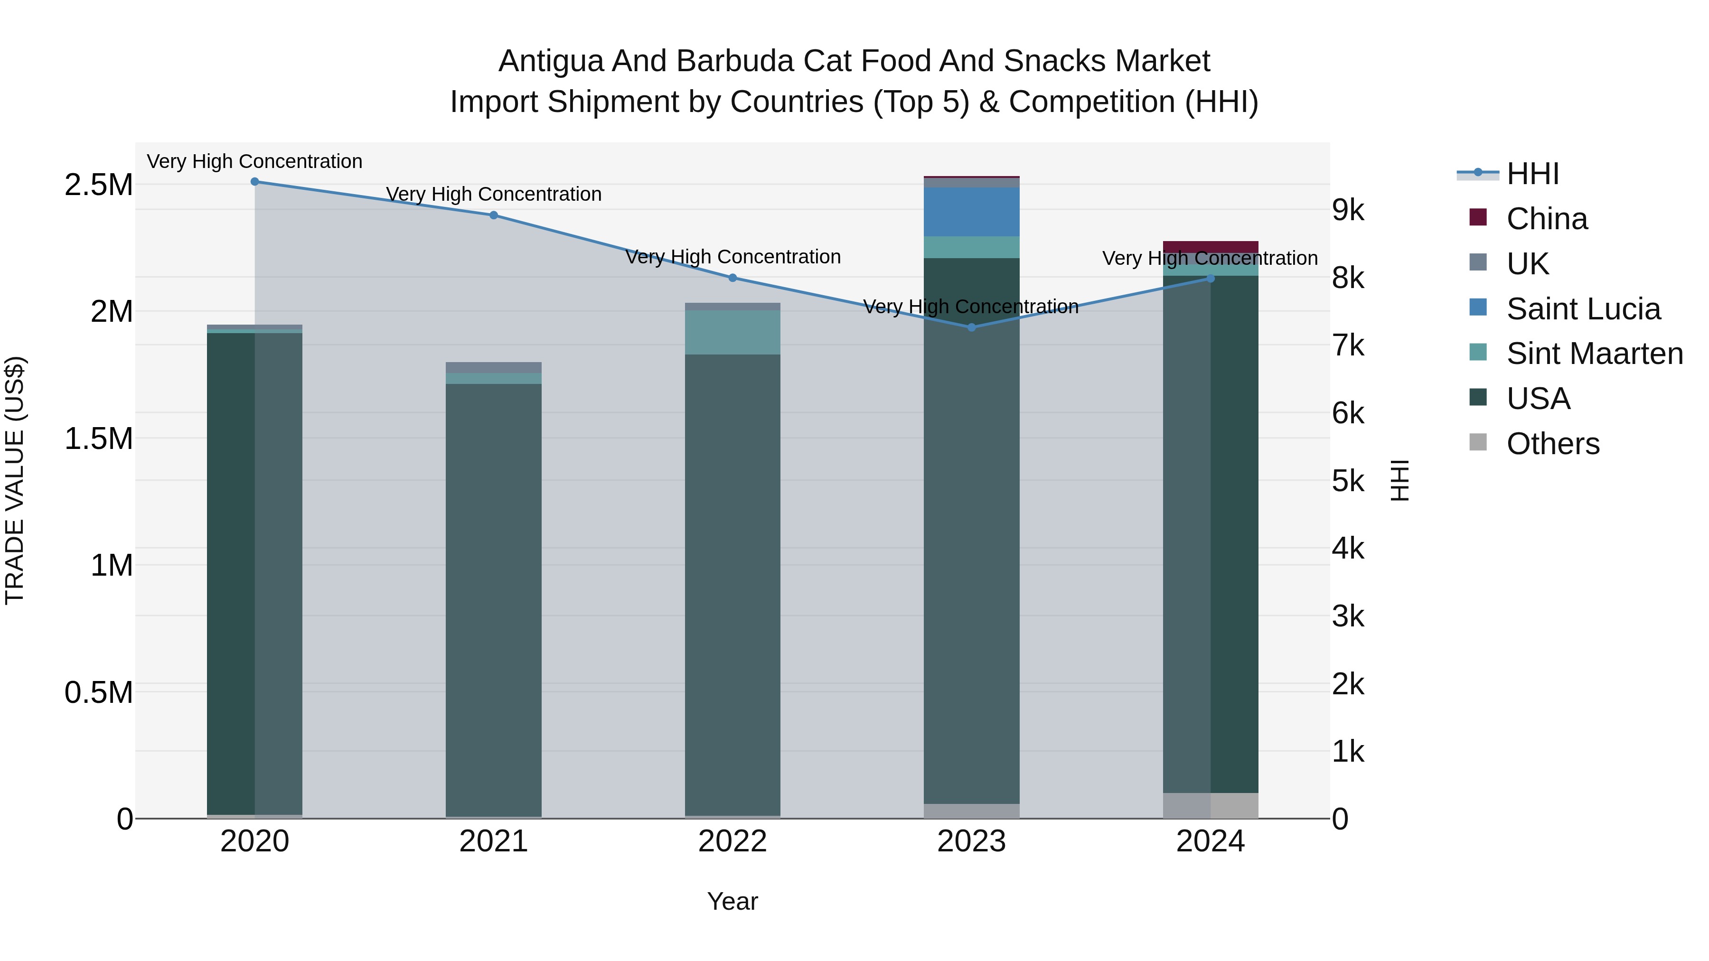This screenshot has width=1709, height=961.
Task: Click the Sint Maarten segment in 2022 bar
Action: (x=732, y=332)
